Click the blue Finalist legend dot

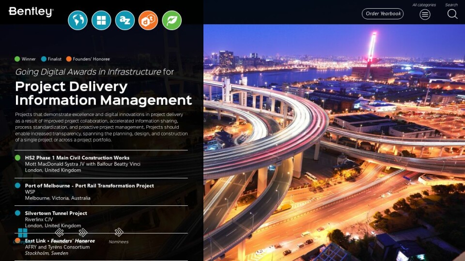point(44,59)
